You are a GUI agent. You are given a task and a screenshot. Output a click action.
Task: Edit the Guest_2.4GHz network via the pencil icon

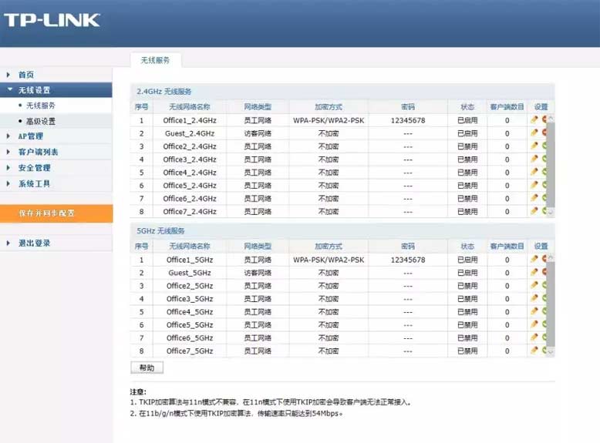click(x=534, y=133)
